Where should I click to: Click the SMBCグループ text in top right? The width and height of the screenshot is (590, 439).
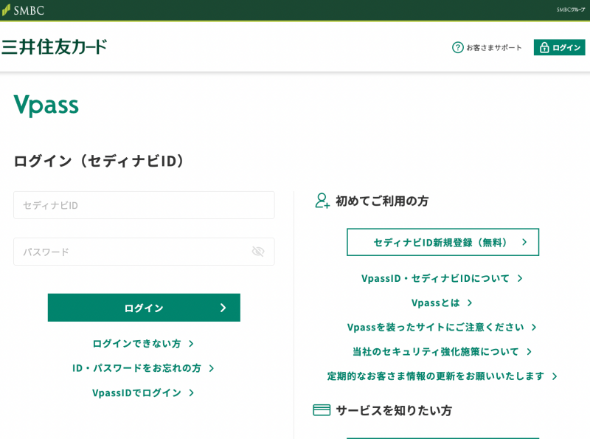pyautogui.click(x=571, y=10)
